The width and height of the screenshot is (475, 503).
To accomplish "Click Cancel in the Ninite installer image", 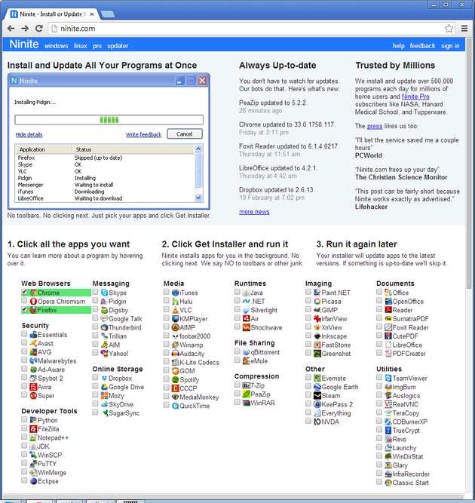I will point(185,134).
